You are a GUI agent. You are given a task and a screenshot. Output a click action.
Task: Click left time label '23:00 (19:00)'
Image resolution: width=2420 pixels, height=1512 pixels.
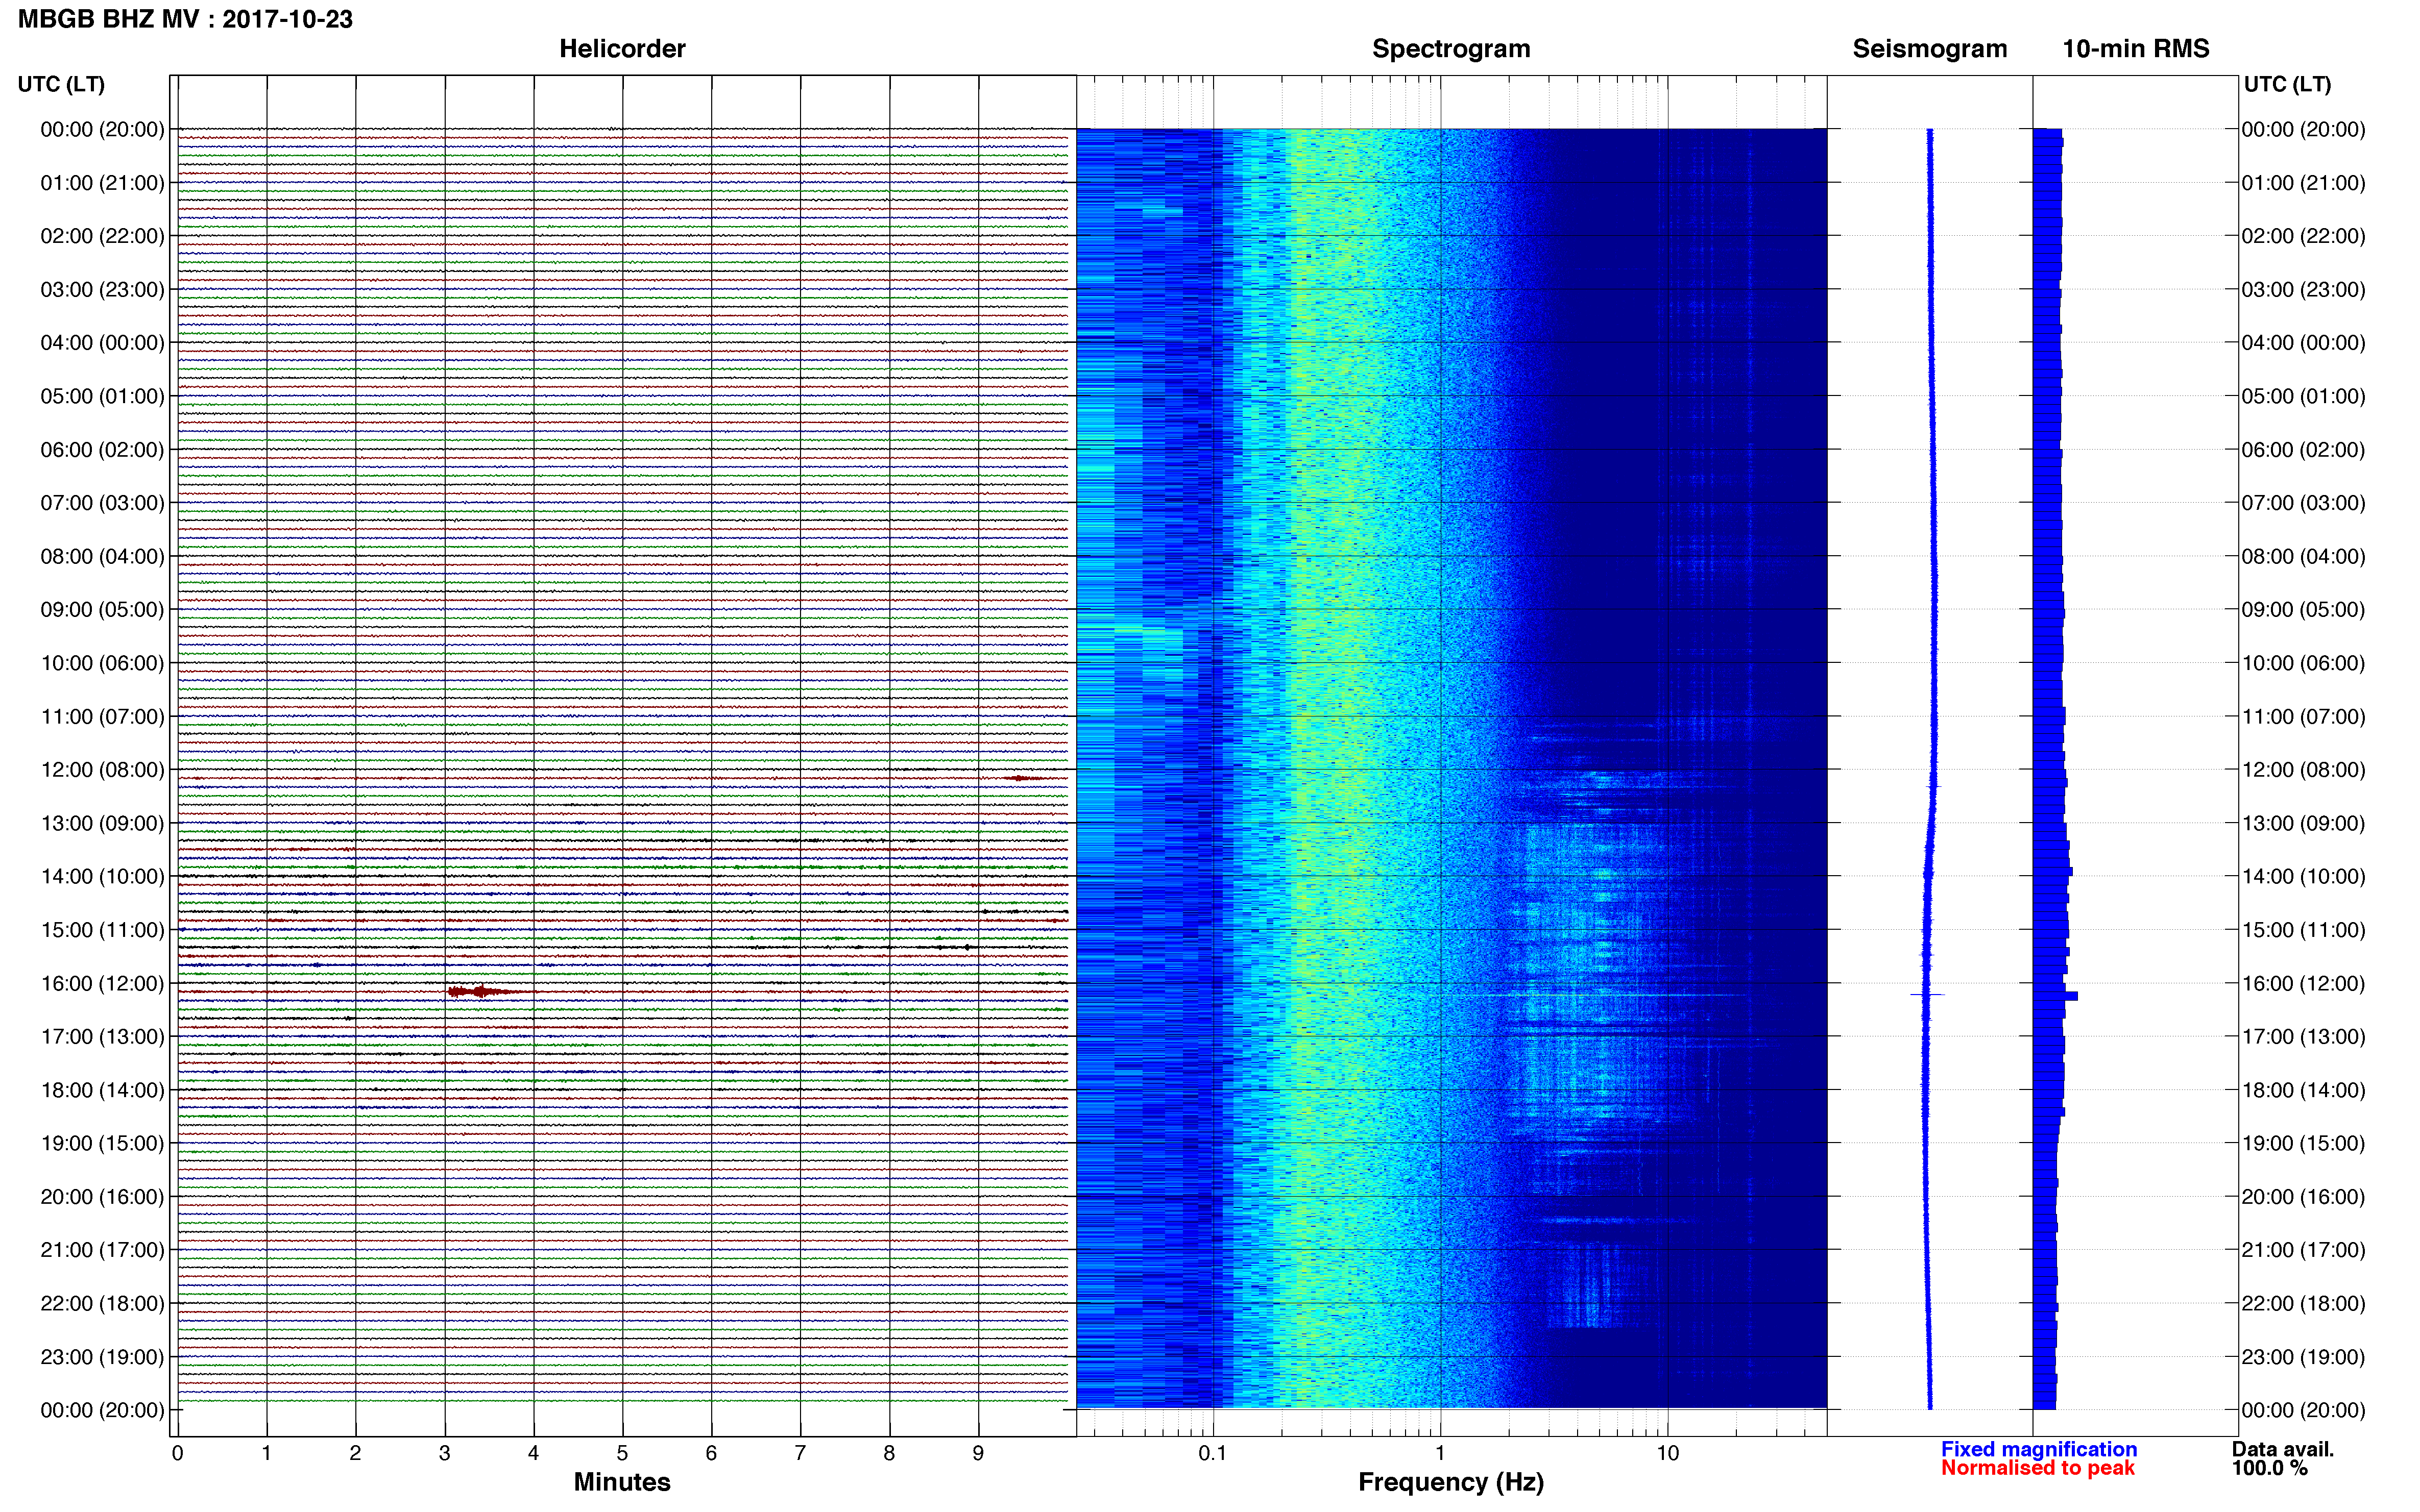coord(102,1357)
